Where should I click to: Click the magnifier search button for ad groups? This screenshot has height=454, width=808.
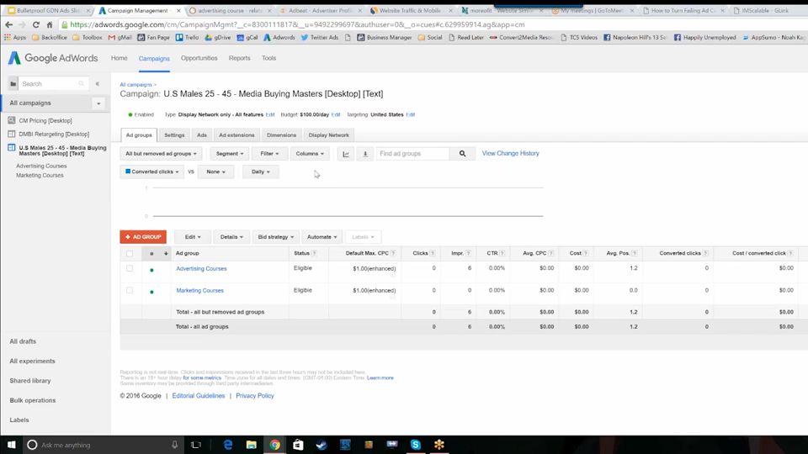462,153
